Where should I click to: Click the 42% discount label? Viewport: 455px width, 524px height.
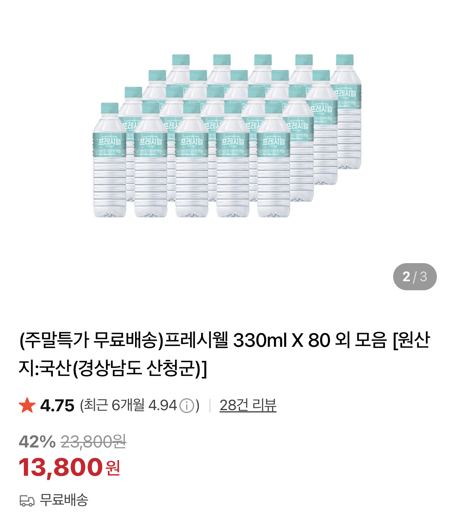[37, 441]
